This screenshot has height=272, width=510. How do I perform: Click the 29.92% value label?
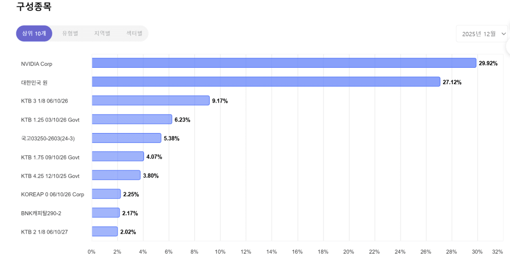pyautogui.click(x=488, y=63)
